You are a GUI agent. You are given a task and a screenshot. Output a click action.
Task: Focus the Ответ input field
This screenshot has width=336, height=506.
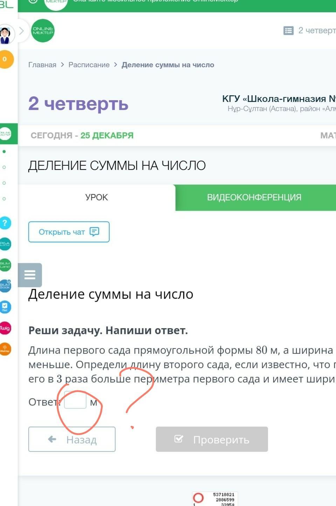click(x=75, y=400)
